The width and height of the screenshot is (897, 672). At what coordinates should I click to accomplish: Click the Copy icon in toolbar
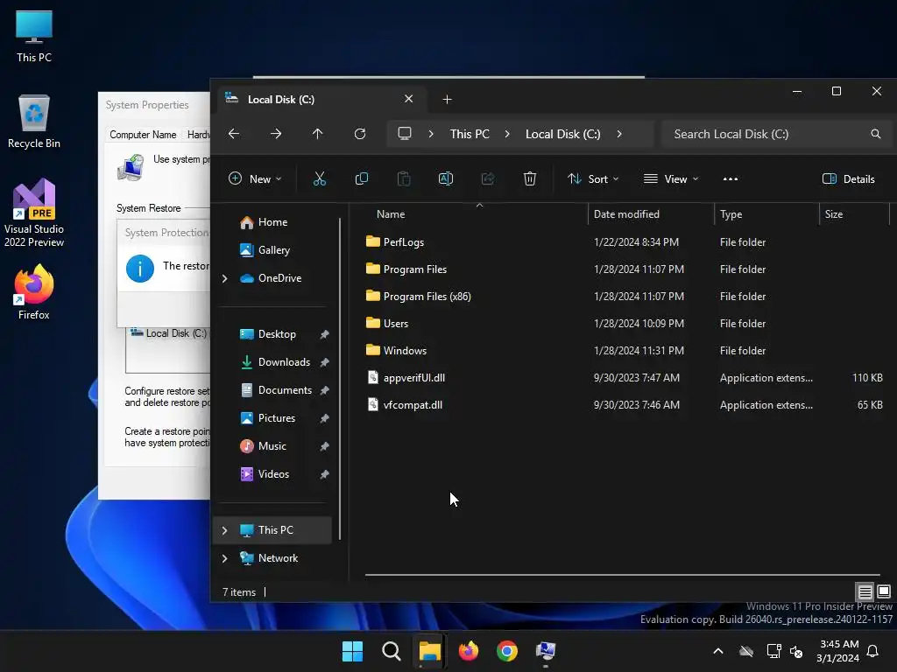point(362,178)
